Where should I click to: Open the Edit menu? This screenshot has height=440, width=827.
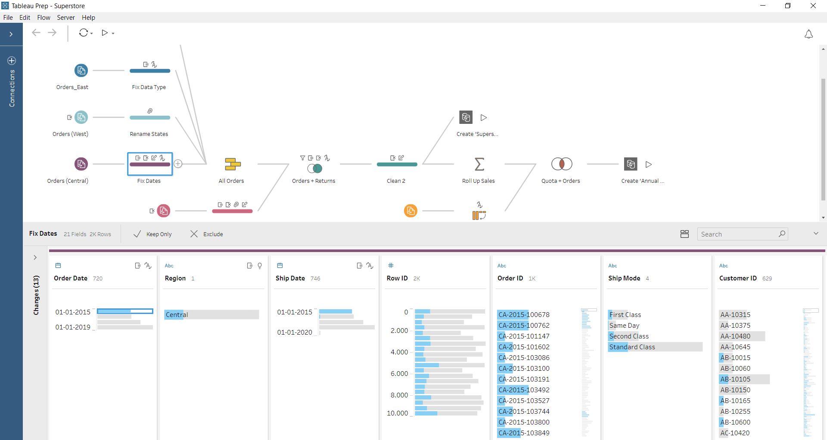pyautogui.click(x=25, y=18)
